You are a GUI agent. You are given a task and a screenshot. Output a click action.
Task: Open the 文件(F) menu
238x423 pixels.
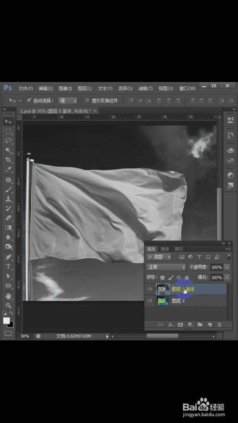(25, 88)
